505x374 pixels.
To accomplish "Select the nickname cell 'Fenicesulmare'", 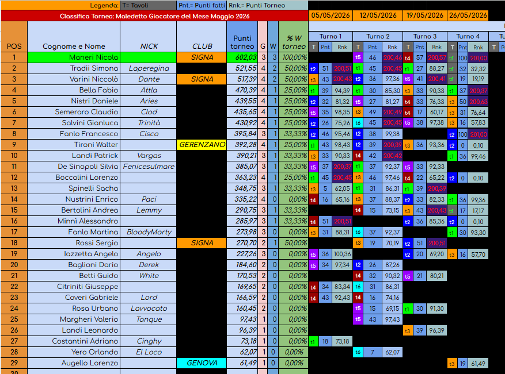I will pyautogui.click(x=149, y=167).
